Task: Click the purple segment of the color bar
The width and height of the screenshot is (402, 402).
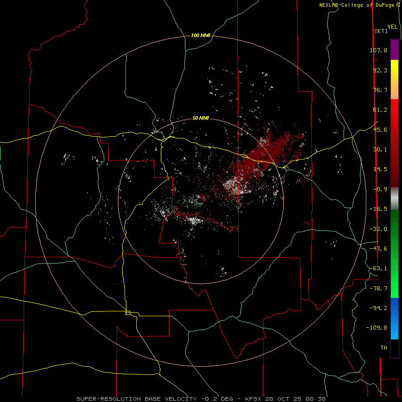Action: pos(394,50)
